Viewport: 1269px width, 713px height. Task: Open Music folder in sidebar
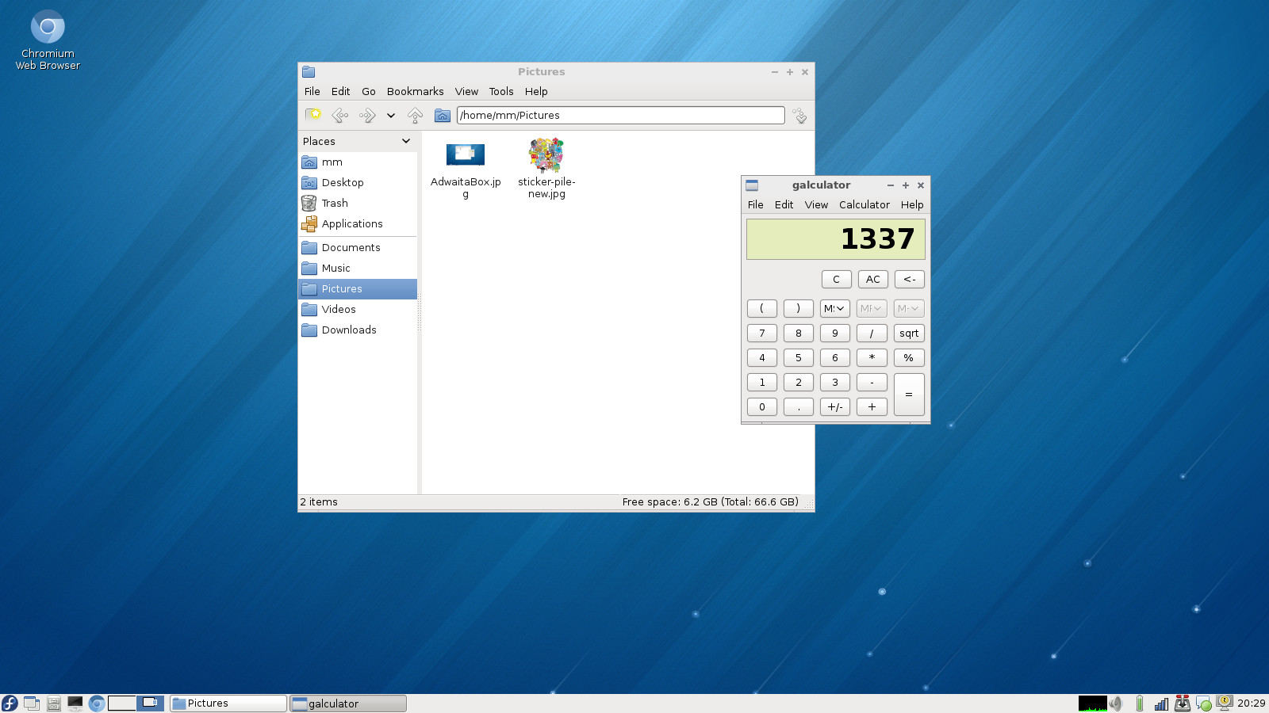358,268
